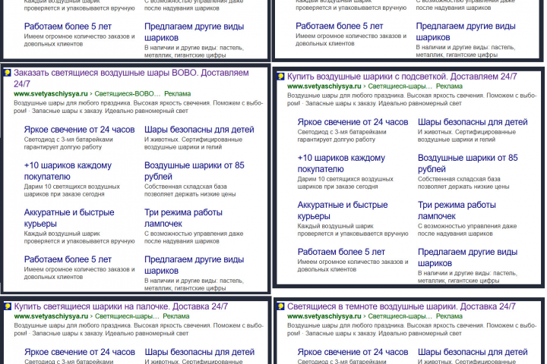
Task: Open 'Шары безопасны для детей' in the 'в темноте' ad
Action: pyautogui.click(x=473, y=352)
